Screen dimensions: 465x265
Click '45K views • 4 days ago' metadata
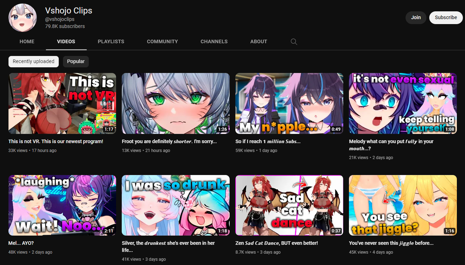(x=371, y=252)
